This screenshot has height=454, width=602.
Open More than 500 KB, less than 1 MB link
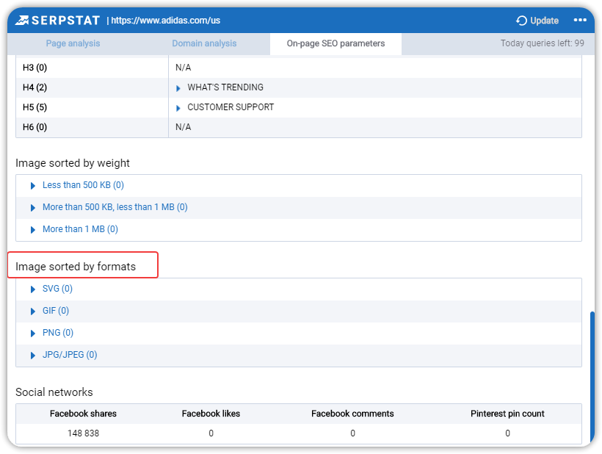(x=115, y=207)
